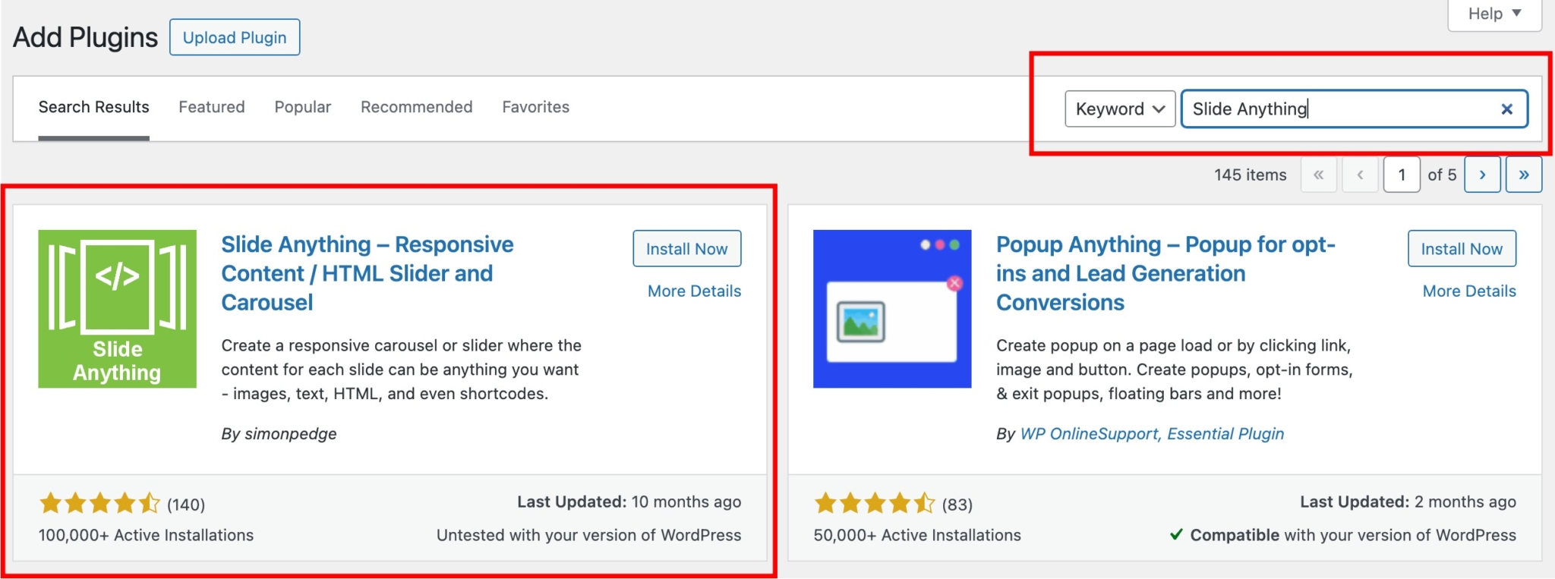
Task: Switch to the Recommended tab
Action: (x=417, y=107)
